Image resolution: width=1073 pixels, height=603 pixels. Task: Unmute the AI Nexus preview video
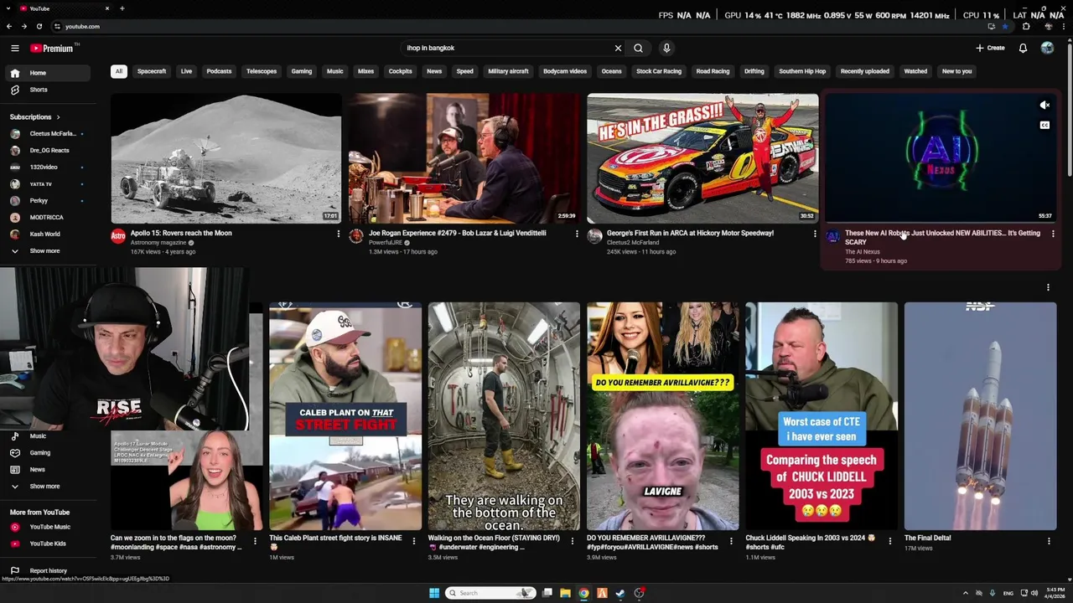(x=1044, y=106)
